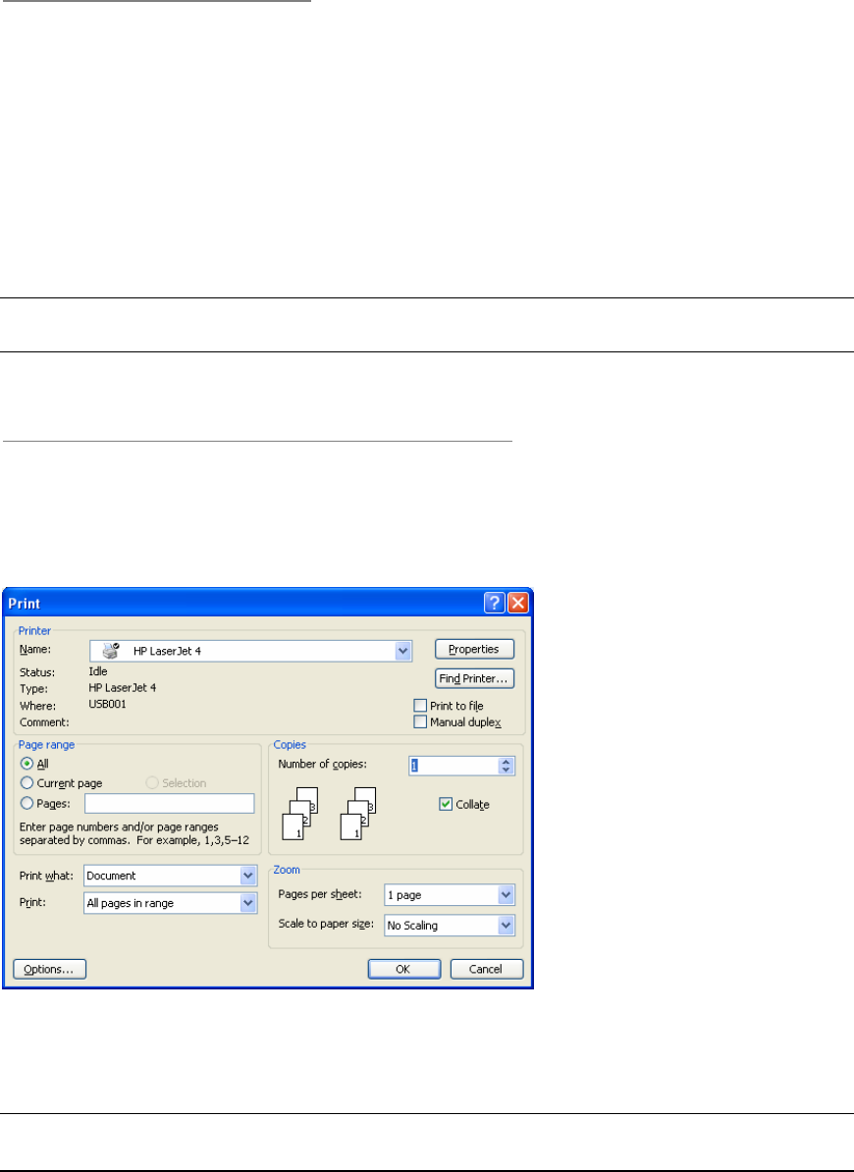The width and height of the screenshot is (854, 1172).
Task: Click the Find Printer button
Action: 474,678
